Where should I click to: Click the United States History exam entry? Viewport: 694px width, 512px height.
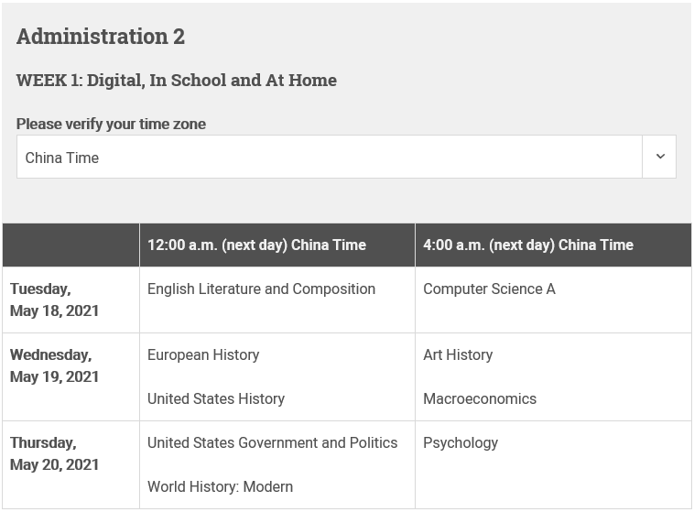pos(216,399)
